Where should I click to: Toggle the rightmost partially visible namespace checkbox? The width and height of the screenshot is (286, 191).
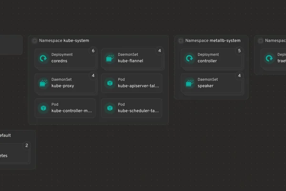coord(260,41)
